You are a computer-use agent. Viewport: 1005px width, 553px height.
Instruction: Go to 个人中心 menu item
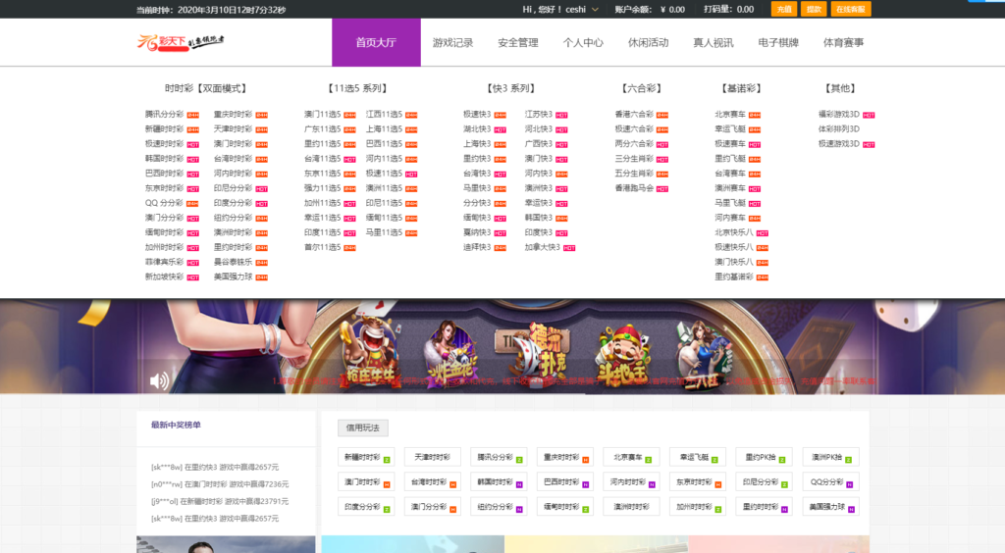tap(583, 43)
